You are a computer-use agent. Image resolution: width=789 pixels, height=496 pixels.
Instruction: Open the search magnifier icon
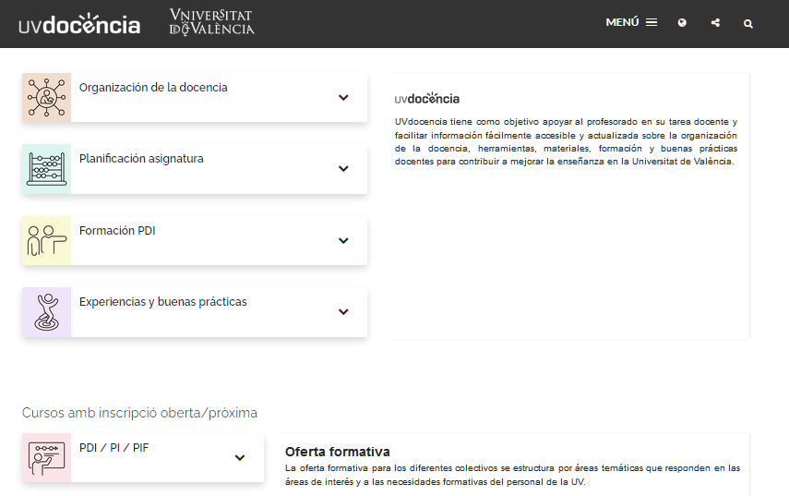pos(748,24)
